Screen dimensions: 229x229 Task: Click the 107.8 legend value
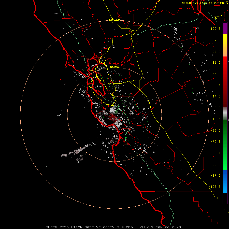pyautogui.click(x=216, y=28)
